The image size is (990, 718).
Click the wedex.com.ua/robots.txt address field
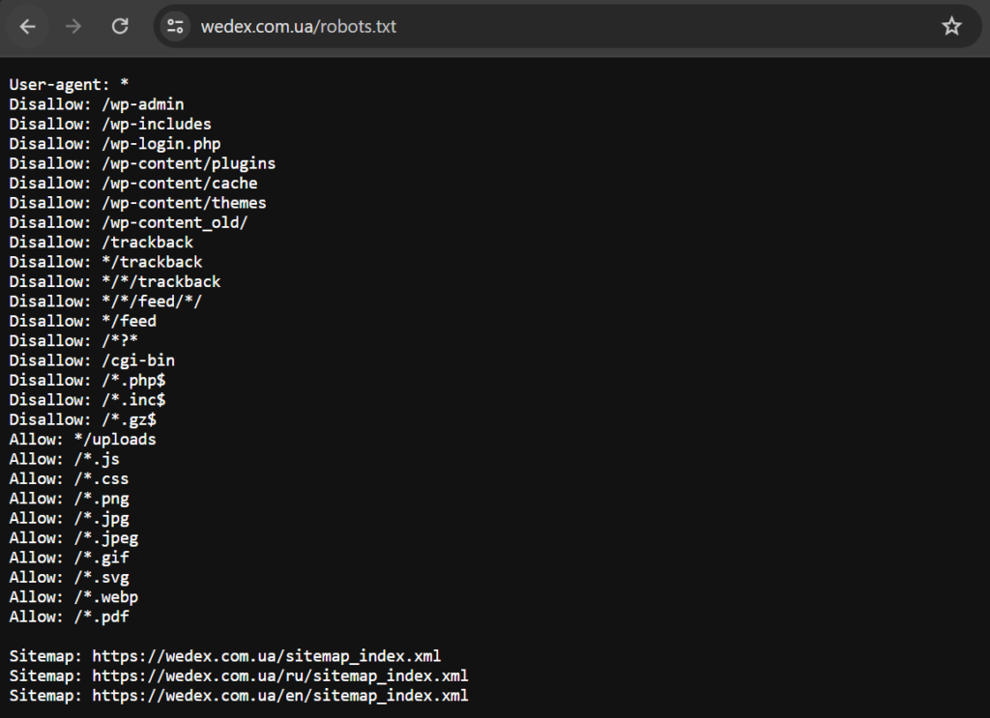(298, 26)
